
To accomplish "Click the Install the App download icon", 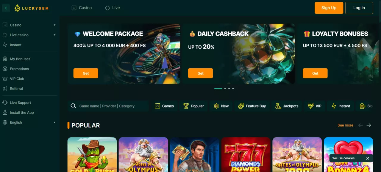I will click(5, 113).
